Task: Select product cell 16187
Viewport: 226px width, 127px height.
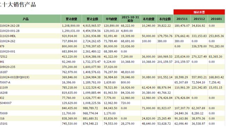Action: click(4, 72)
